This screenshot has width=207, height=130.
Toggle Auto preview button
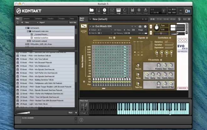point(71,113)
